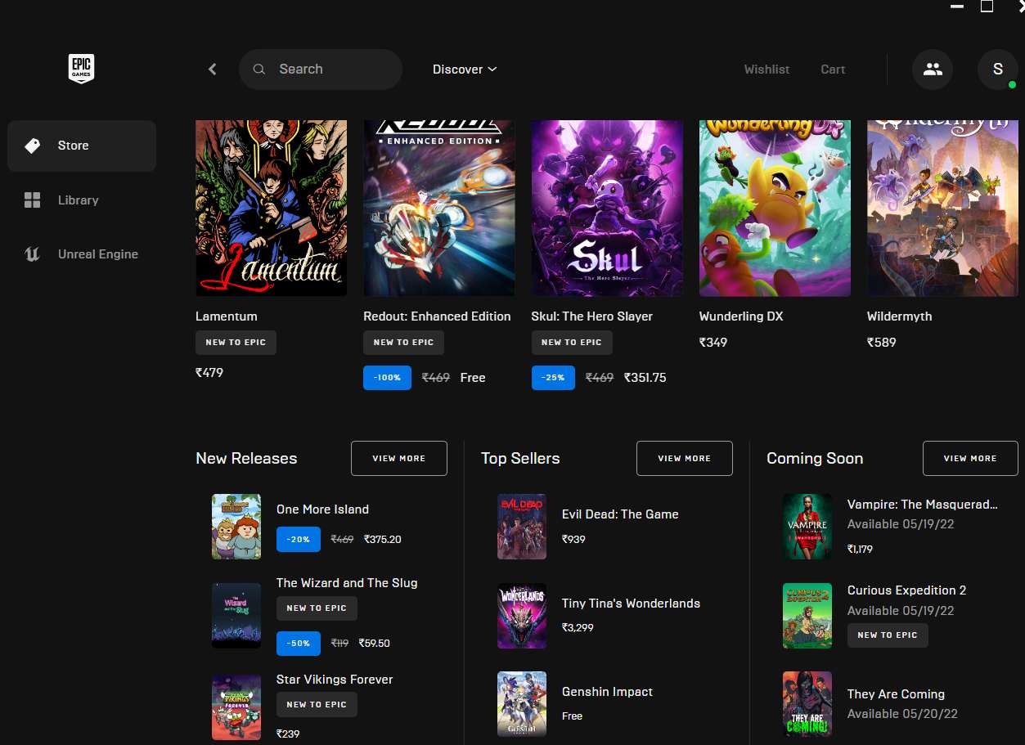Open the user profile avatar S
Screen dimensions: 1025x745
[997, 70]
